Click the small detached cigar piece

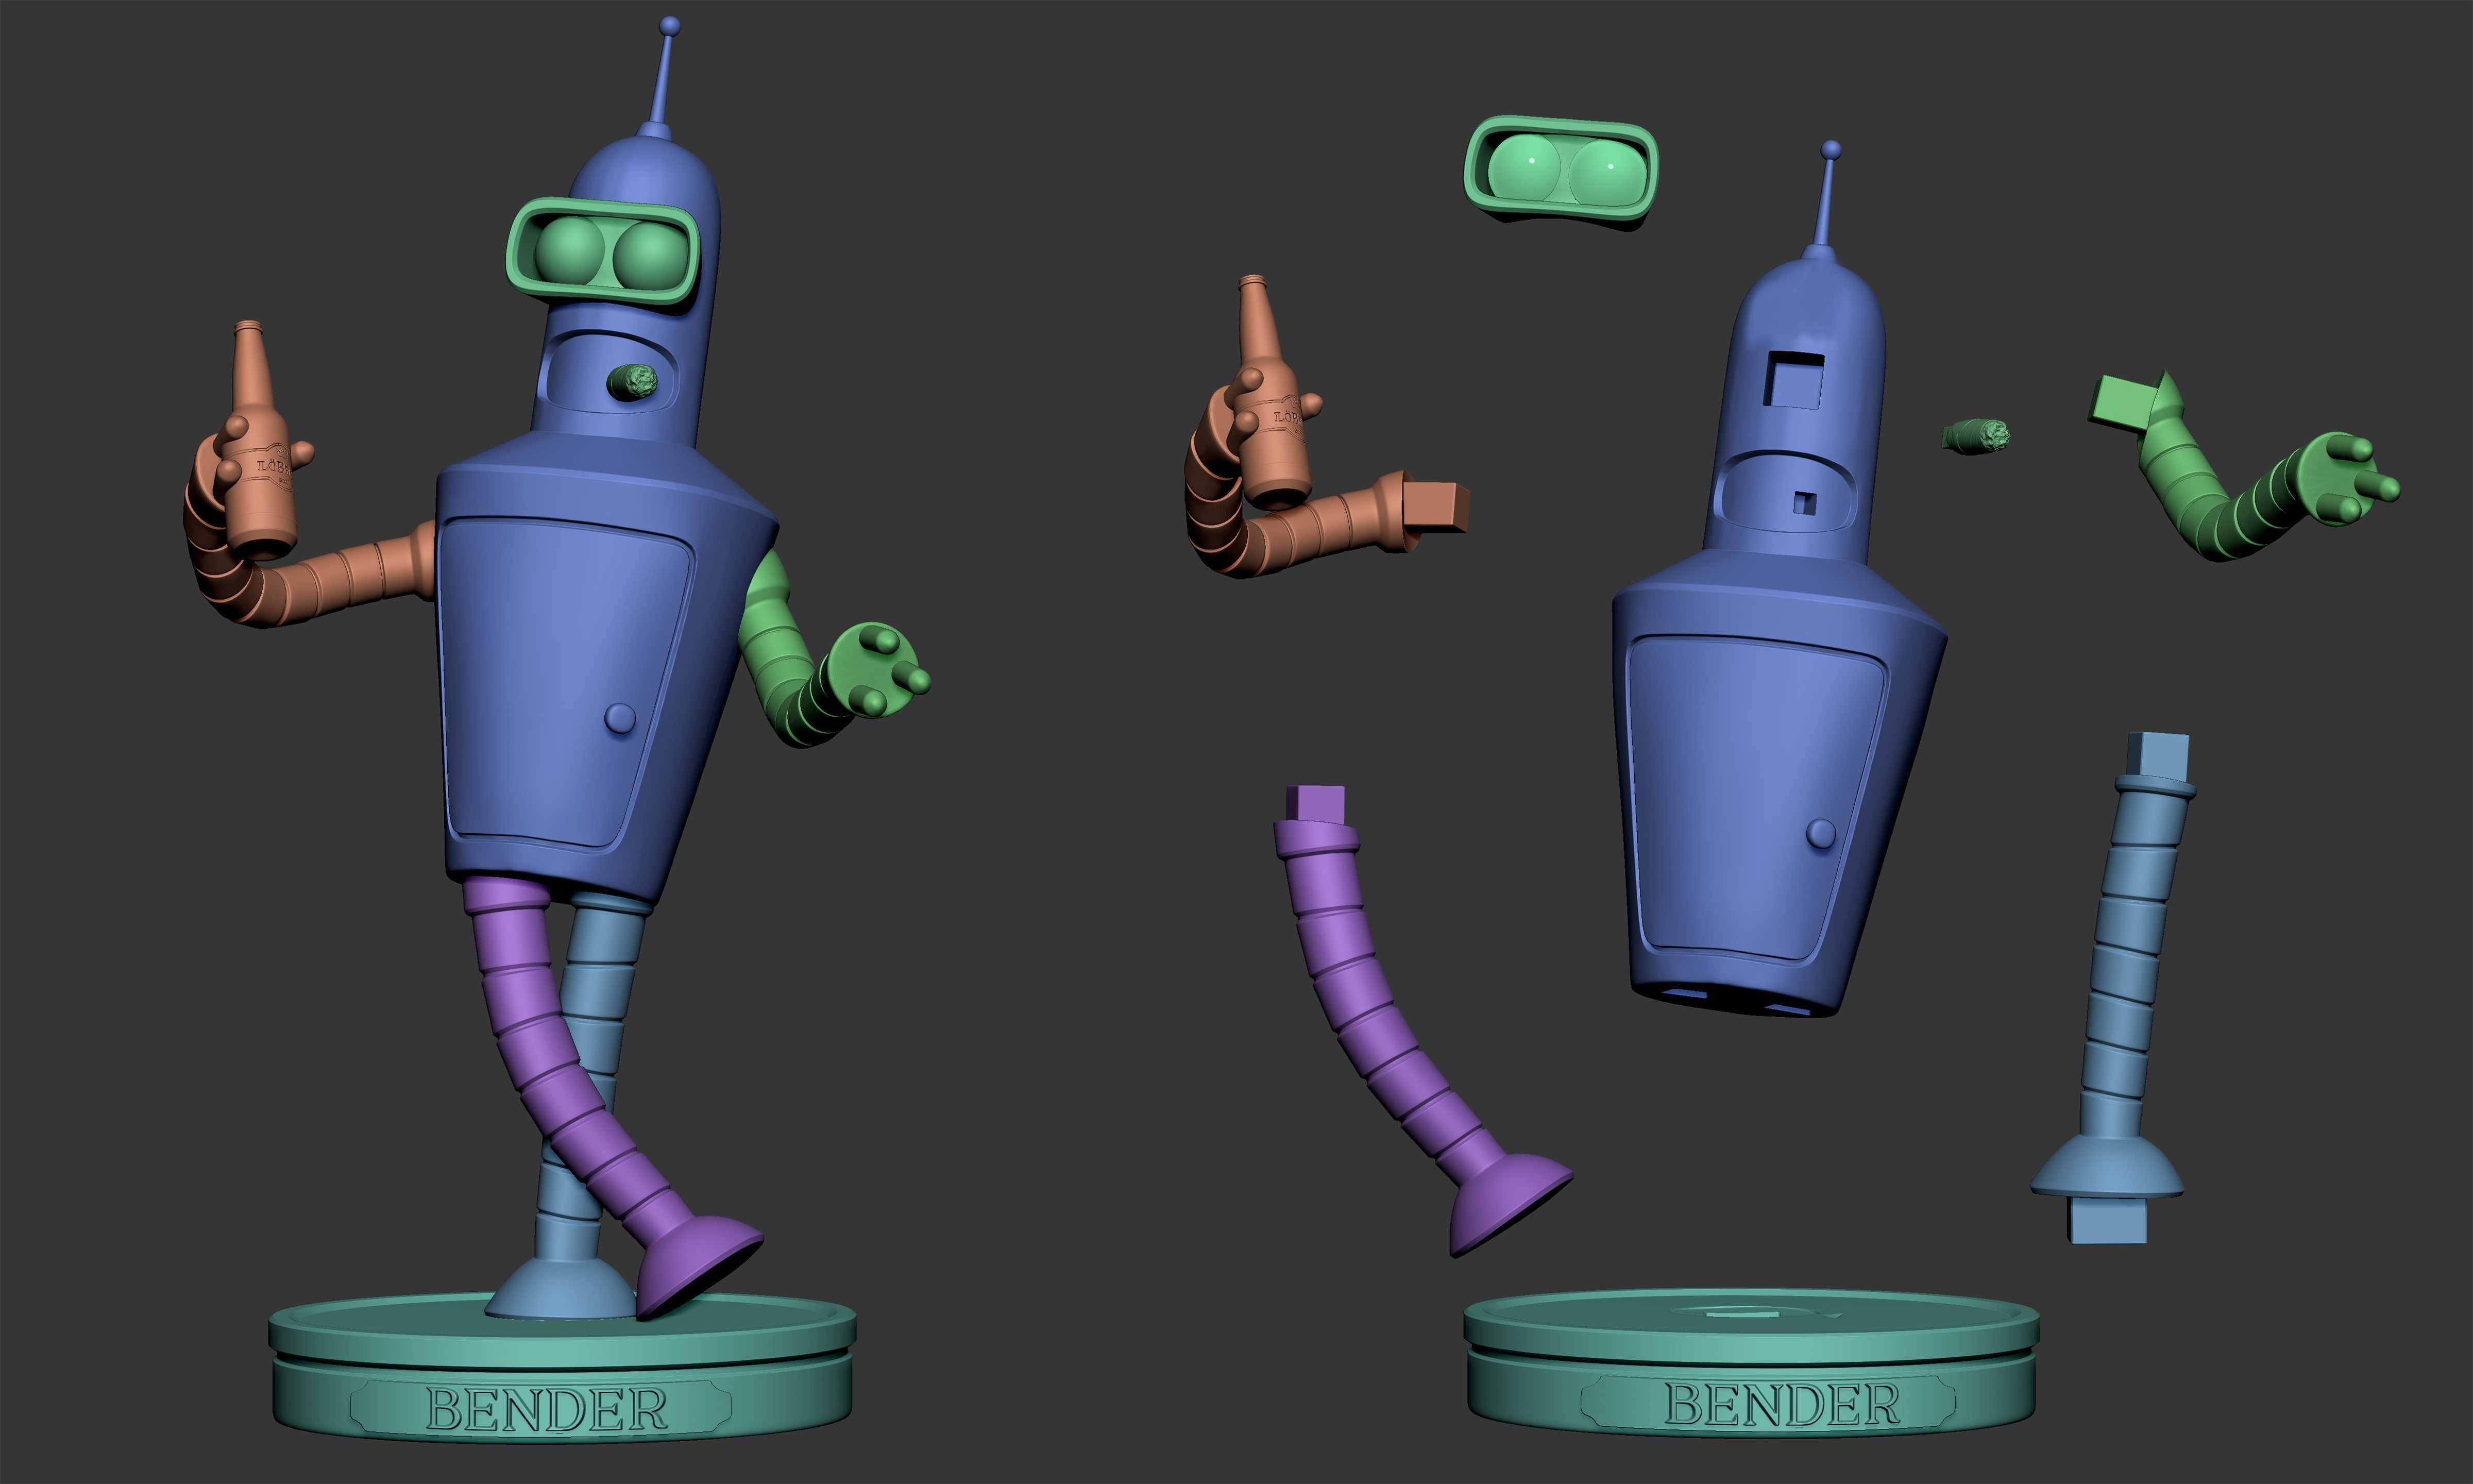point(1976,436)
